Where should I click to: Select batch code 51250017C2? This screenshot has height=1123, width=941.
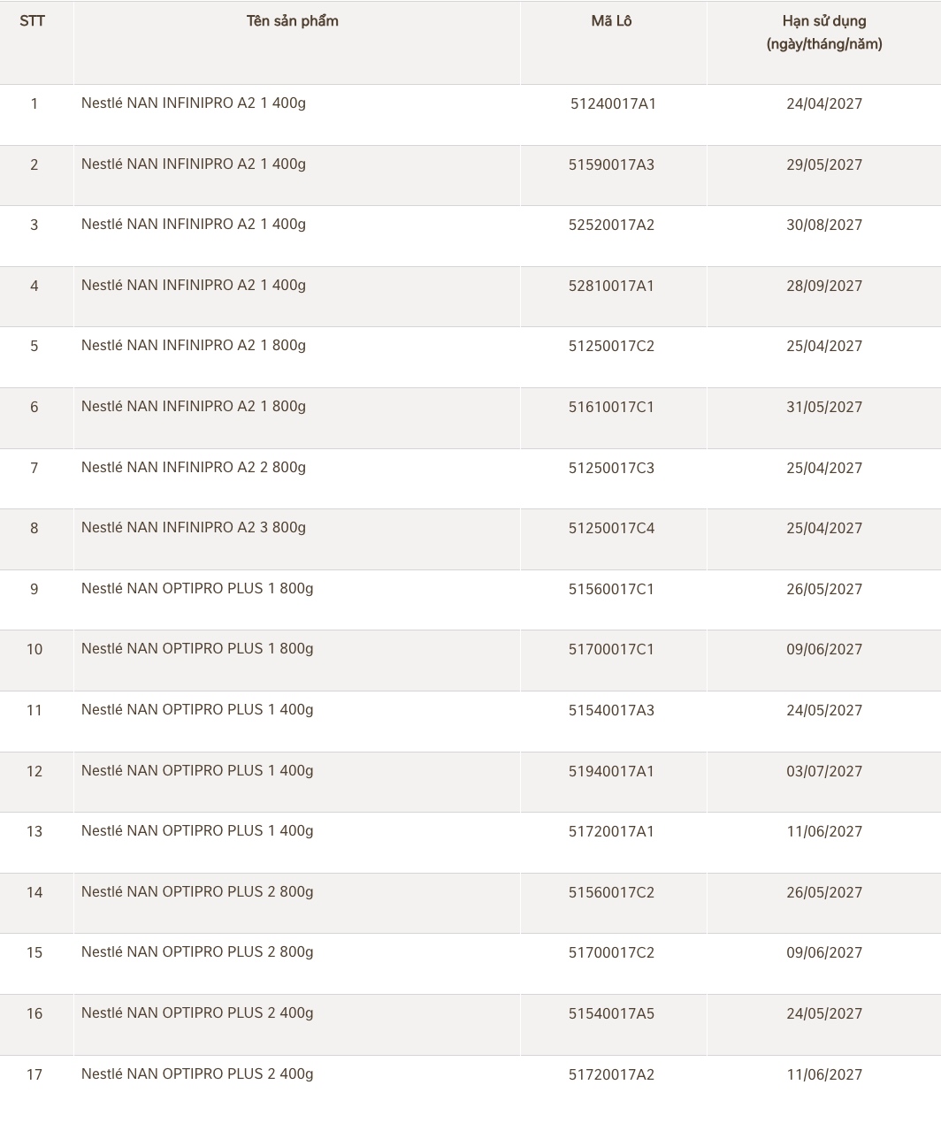[611, 347]
